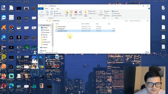Select This PC in navigation pane
168x94 pixels.
[44, 51]
